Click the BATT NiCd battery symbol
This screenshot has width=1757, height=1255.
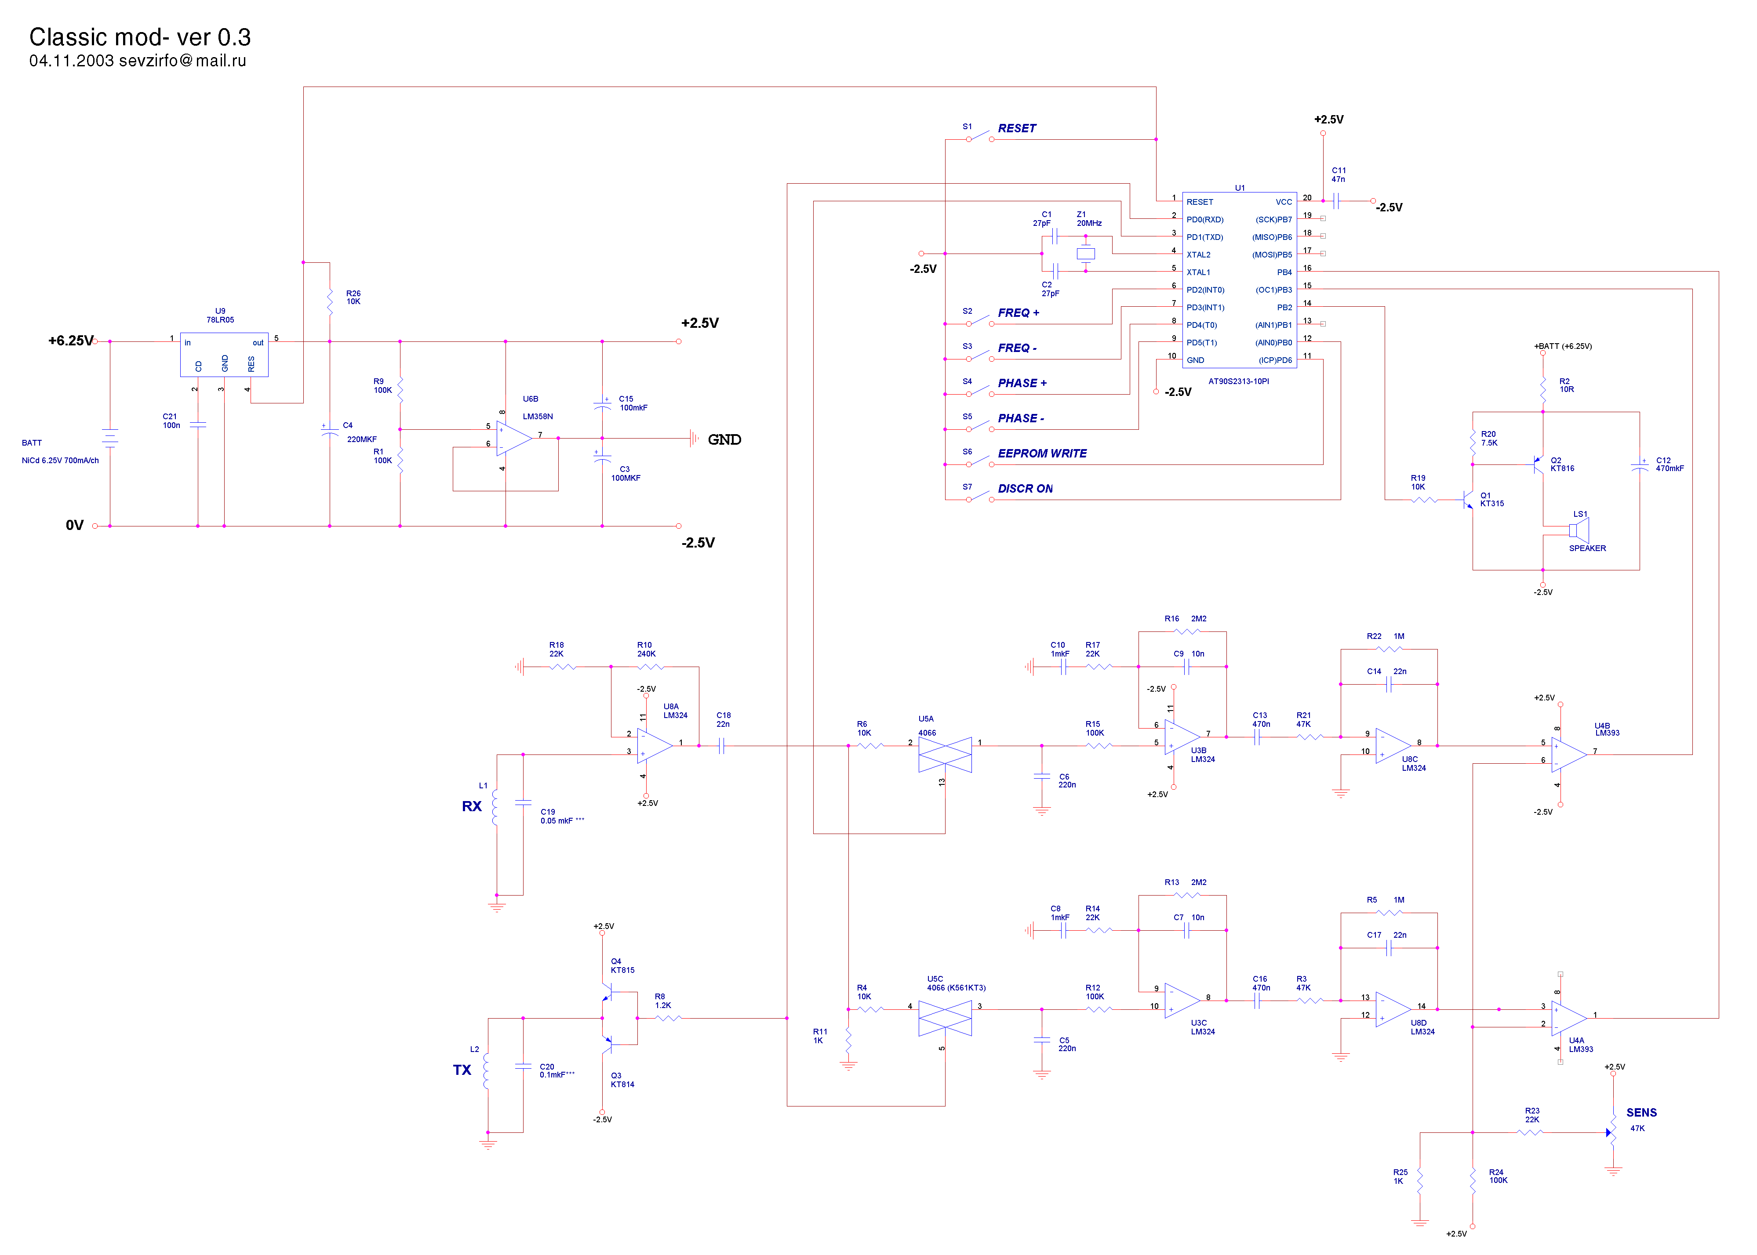click(x=110, y=438)
